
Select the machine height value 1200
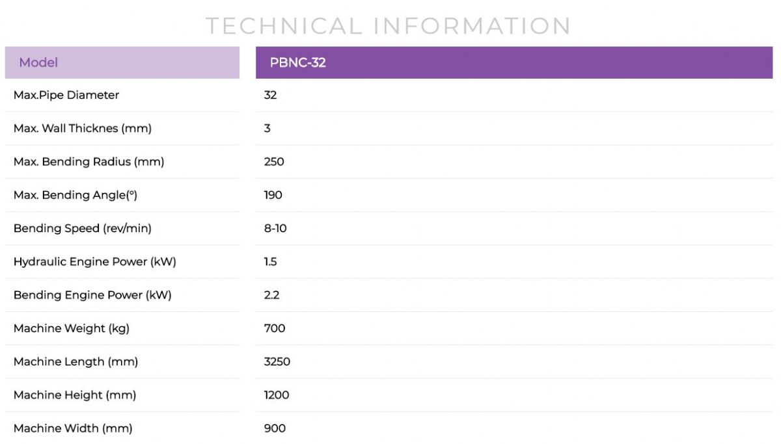(277, 395)
